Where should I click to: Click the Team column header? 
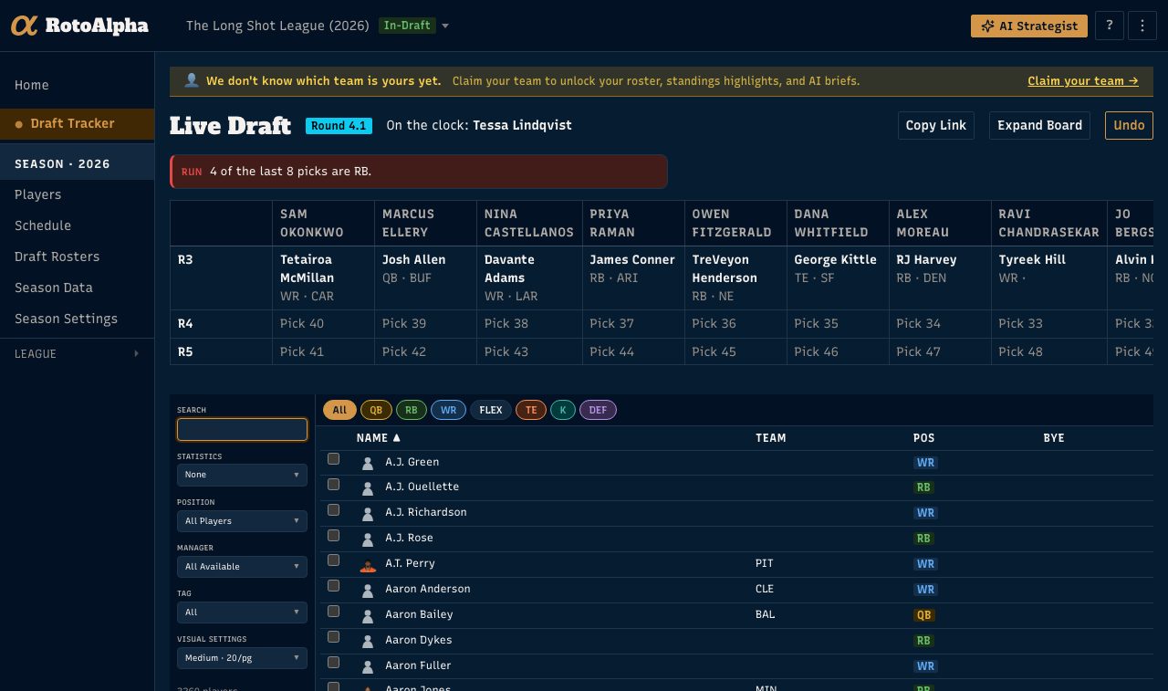(771, 438)
